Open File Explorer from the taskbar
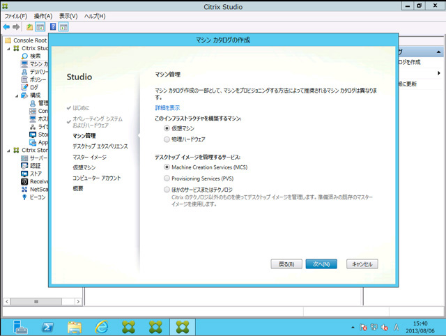Viewport: 446px width, 336px height. pos(75,327)
